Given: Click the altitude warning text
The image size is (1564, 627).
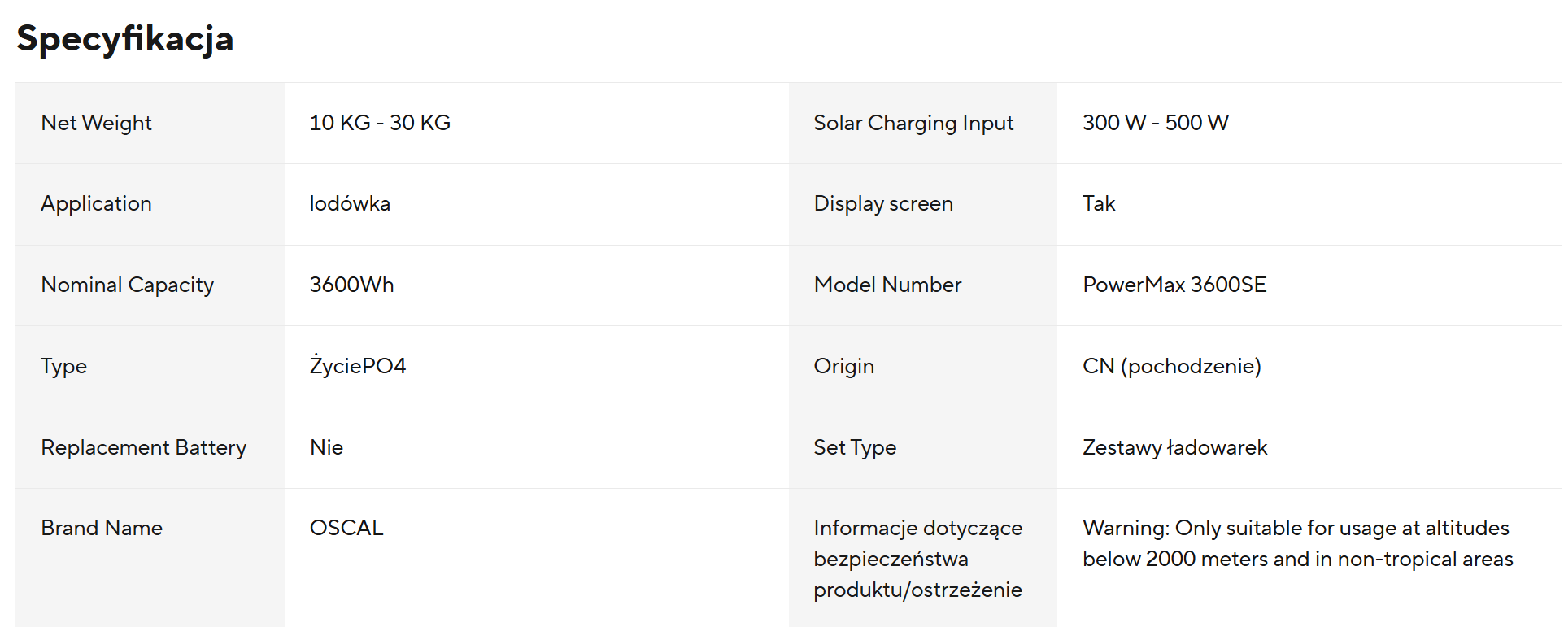Looking at the screenshot, I should click(x=1298, y=543).
